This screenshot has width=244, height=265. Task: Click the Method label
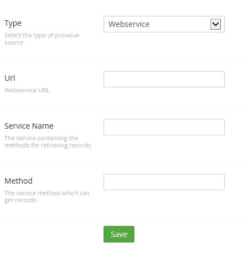[x=18, y=181]
